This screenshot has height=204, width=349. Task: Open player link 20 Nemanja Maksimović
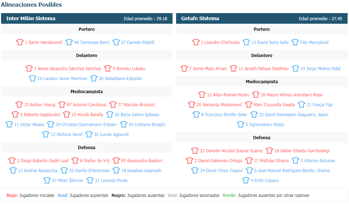(219, 104)
